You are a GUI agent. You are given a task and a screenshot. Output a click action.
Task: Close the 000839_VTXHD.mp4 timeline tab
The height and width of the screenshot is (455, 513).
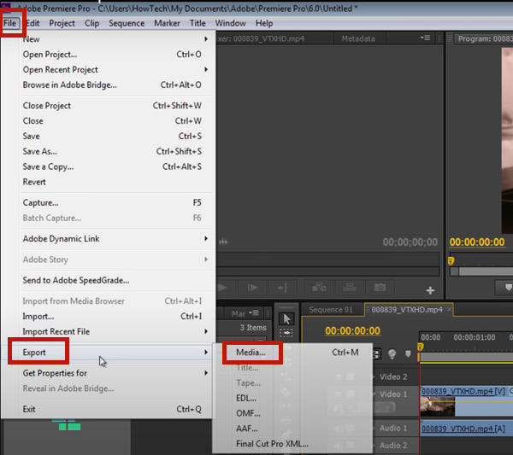(449, 309)
